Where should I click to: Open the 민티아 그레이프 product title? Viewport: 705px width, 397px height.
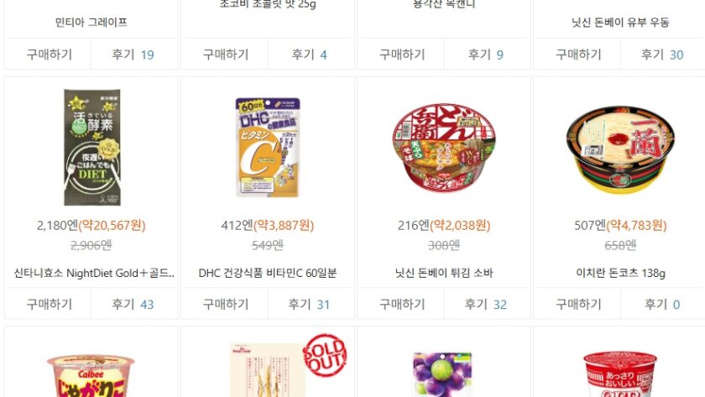pos(91,22)
